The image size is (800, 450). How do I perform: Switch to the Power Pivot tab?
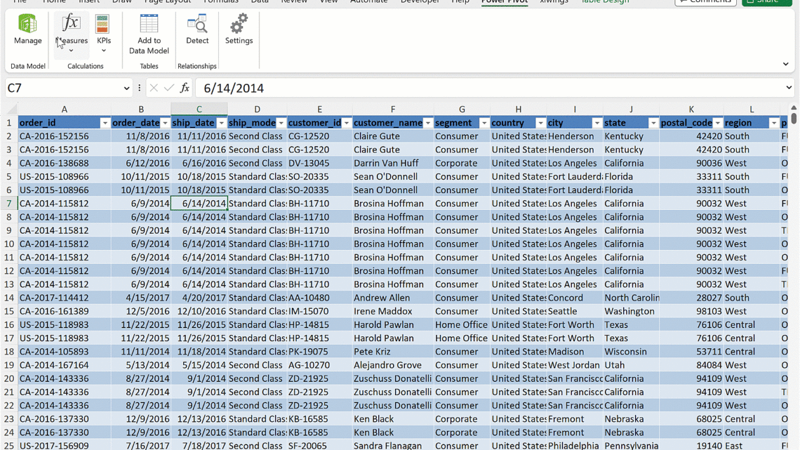(x=504, y=2)
